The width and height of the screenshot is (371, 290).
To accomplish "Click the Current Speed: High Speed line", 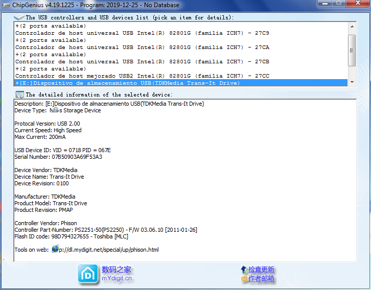I will [x=48, y=130].
